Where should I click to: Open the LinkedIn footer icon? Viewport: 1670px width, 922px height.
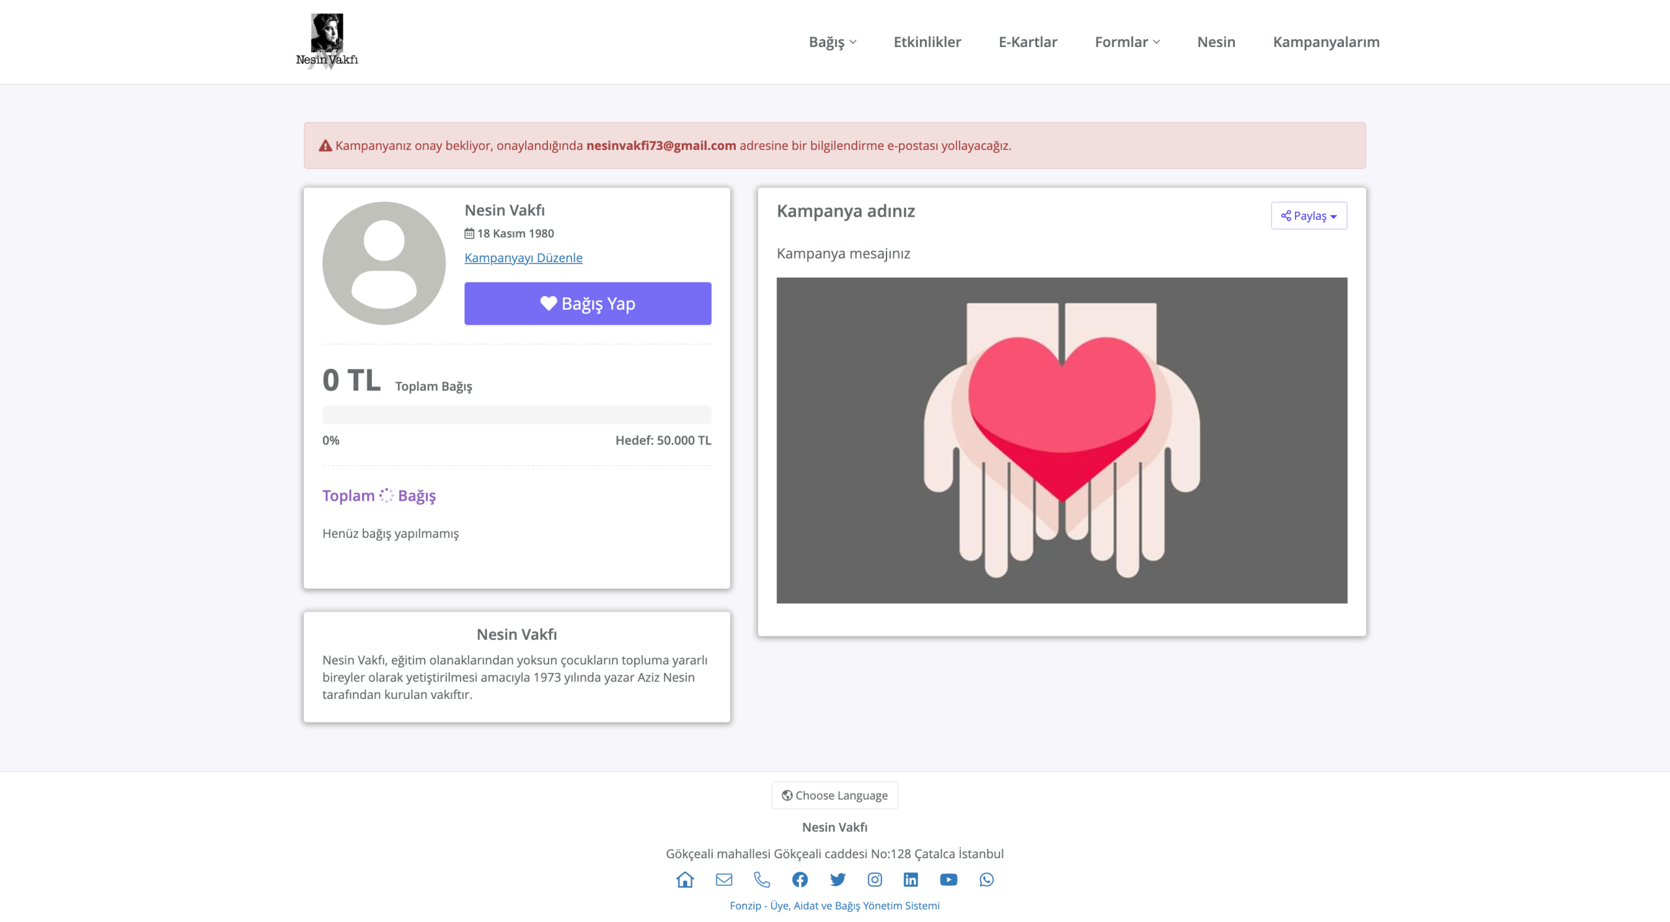(911, 880)
